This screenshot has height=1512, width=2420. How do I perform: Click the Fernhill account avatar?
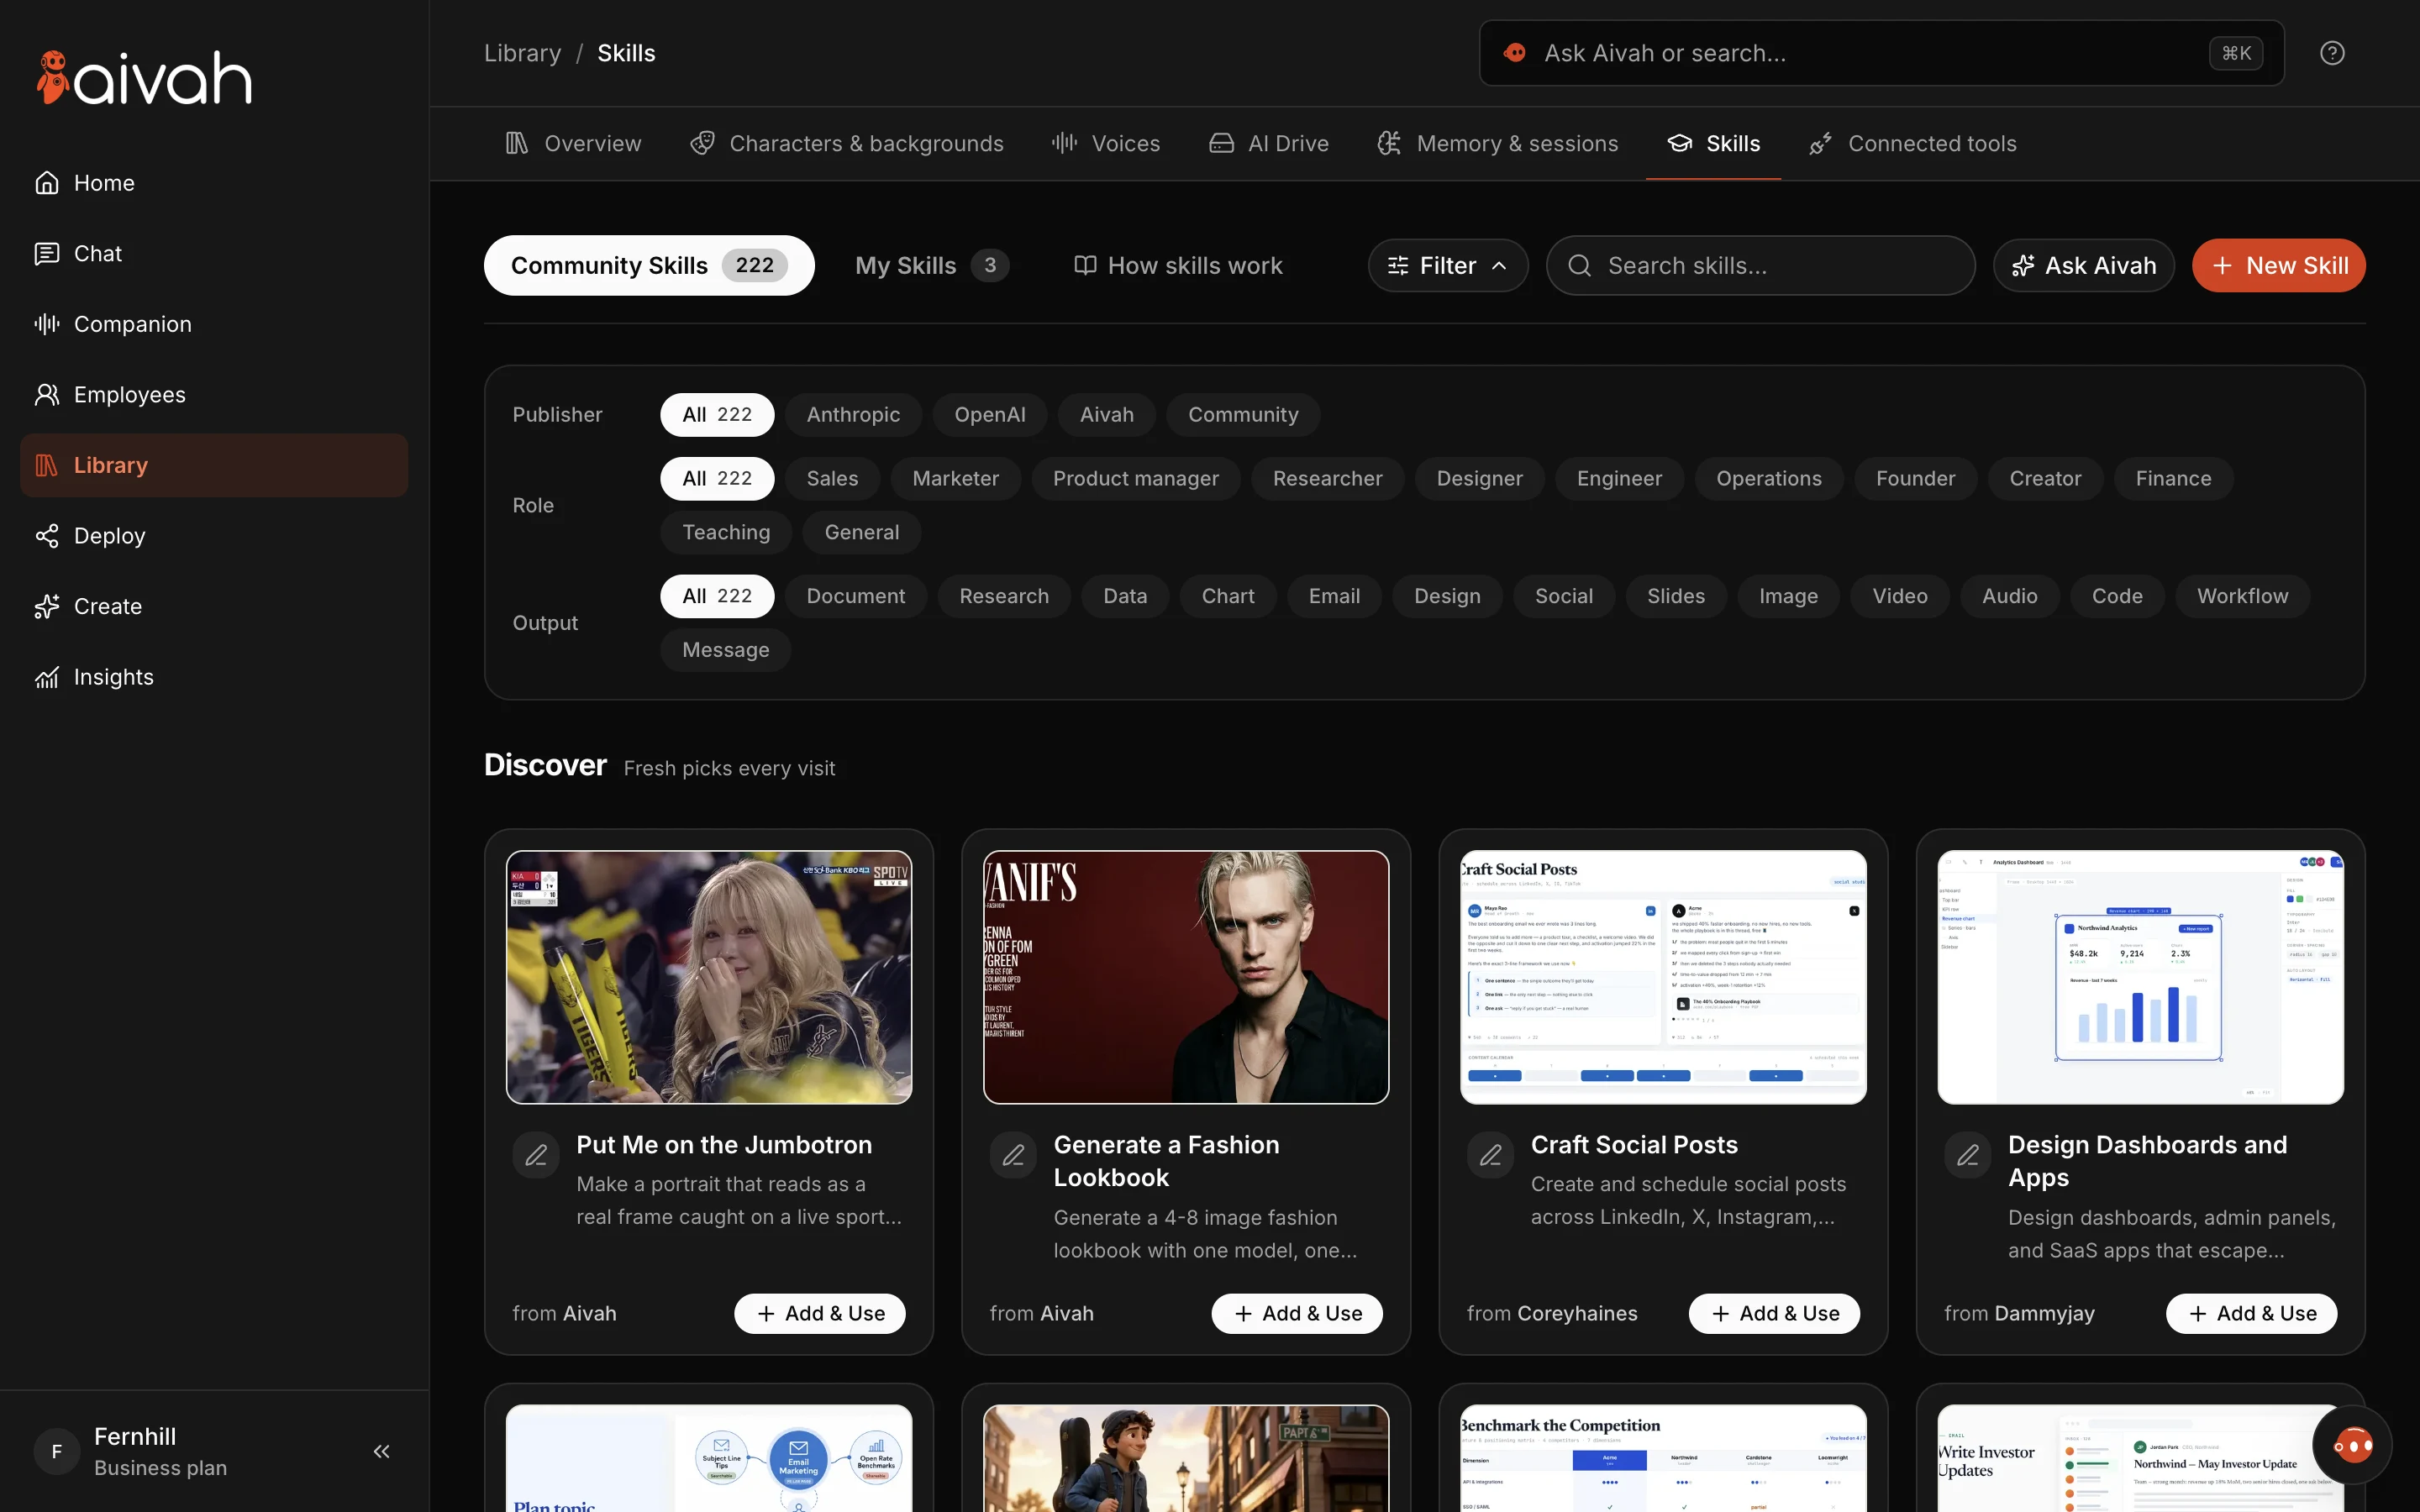tap(56, 1451)
